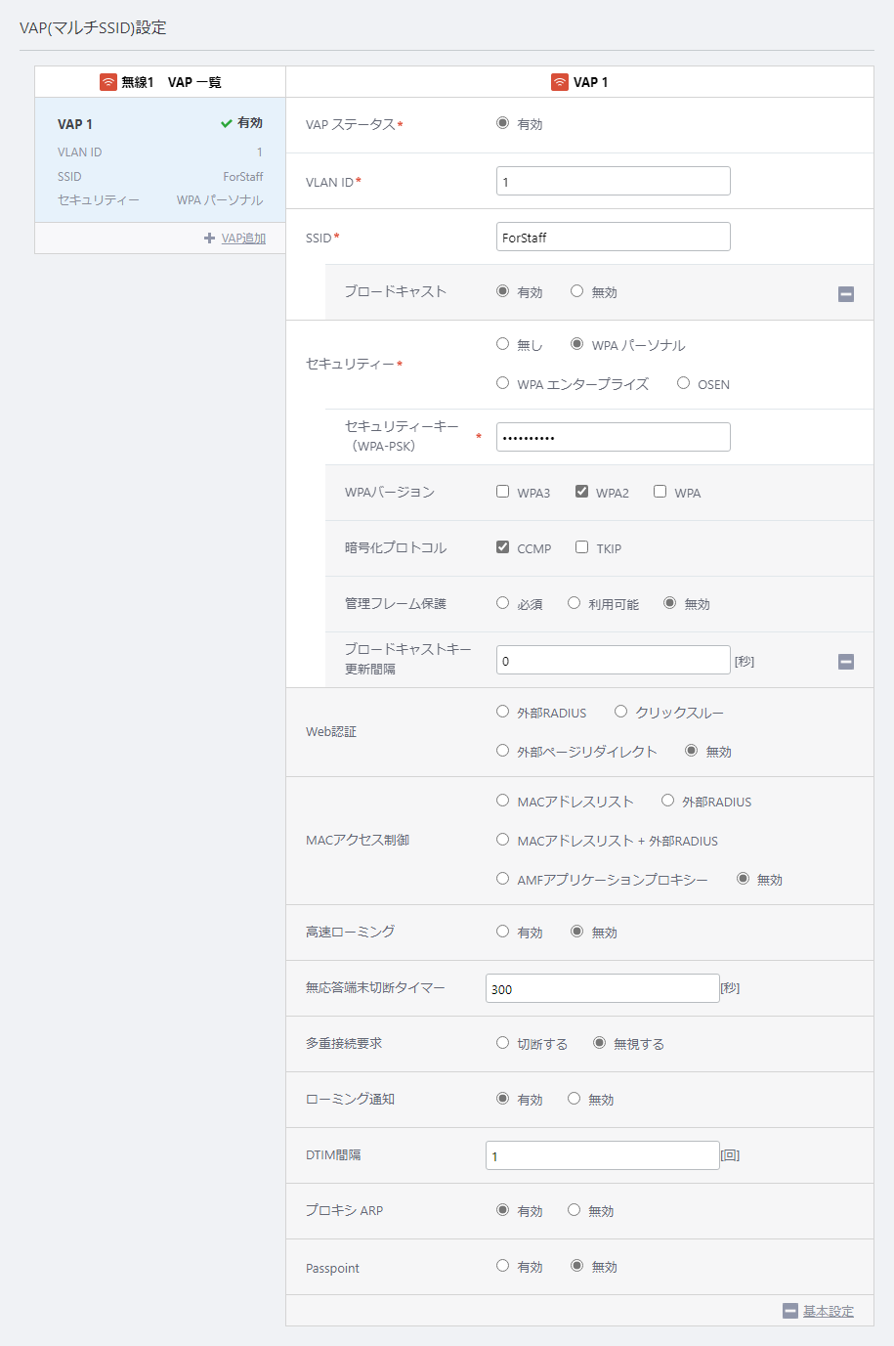Set Web認証 to 無効
The image size is (894, 1346).
tap(691, 751)
